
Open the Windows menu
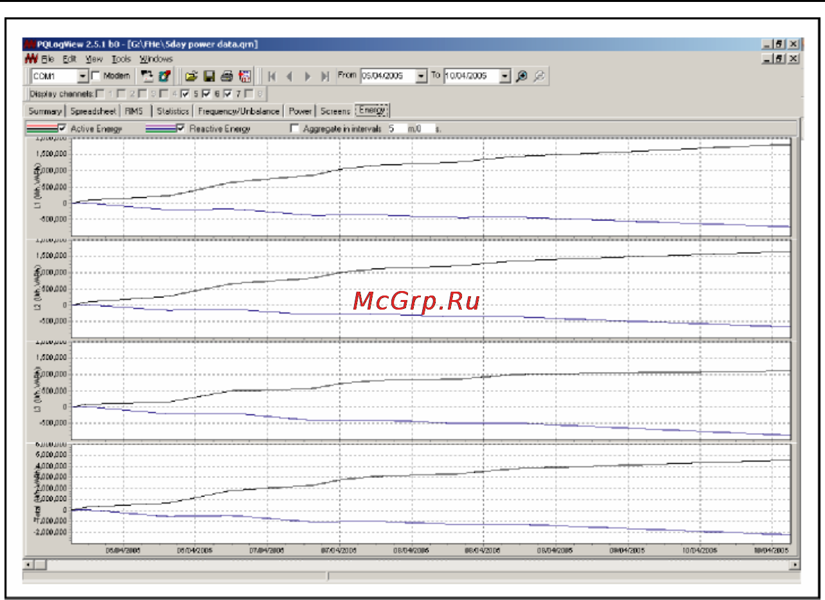(x=156, y=58)
